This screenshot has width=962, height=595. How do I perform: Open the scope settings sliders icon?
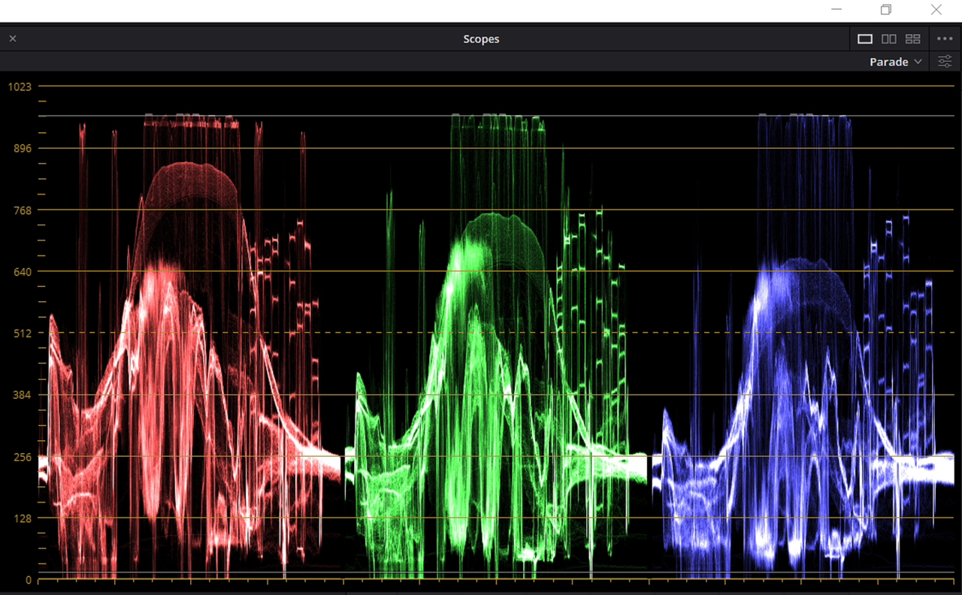[945, 62]
